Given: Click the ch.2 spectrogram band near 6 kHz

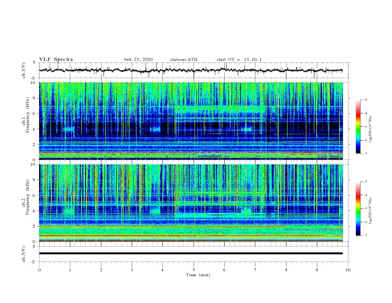Looking at the screenshot, I should [219, 194].
